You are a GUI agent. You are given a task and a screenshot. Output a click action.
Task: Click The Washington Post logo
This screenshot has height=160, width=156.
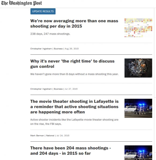(x=21, y=3)
